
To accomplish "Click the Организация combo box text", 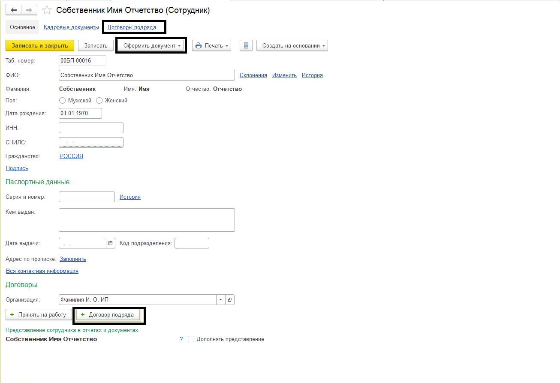I will 138,300.
